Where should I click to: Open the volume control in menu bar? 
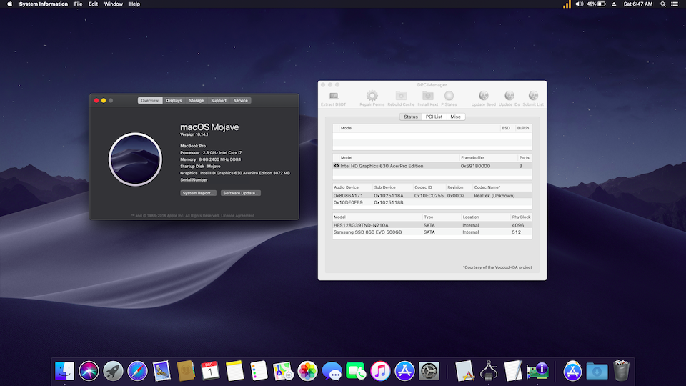(579, 4)
